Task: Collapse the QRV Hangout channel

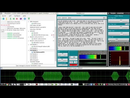Action: 28,22
